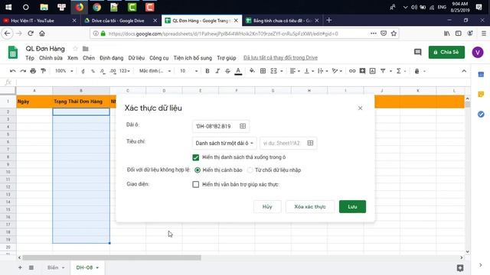The image size is (490, 275).
Task: Star the QL Đơn Hàng document
Action: tap(75, 49)
